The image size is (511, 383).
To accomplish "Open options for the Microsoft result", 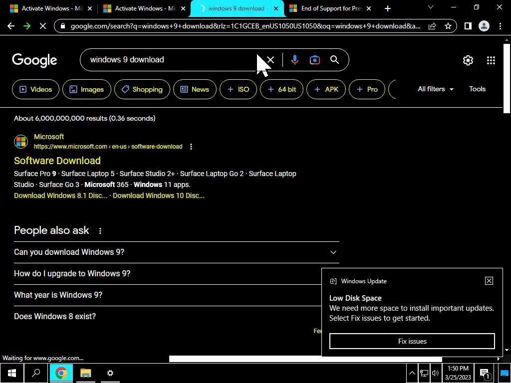I will 191,147.
